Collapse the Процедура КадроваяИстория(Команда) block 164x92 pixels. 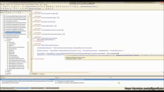click(x=33, y=38)
